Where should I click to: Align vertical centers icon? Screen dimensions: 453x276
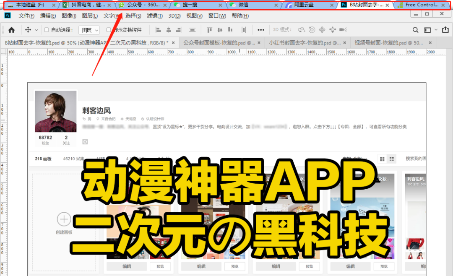220,30
